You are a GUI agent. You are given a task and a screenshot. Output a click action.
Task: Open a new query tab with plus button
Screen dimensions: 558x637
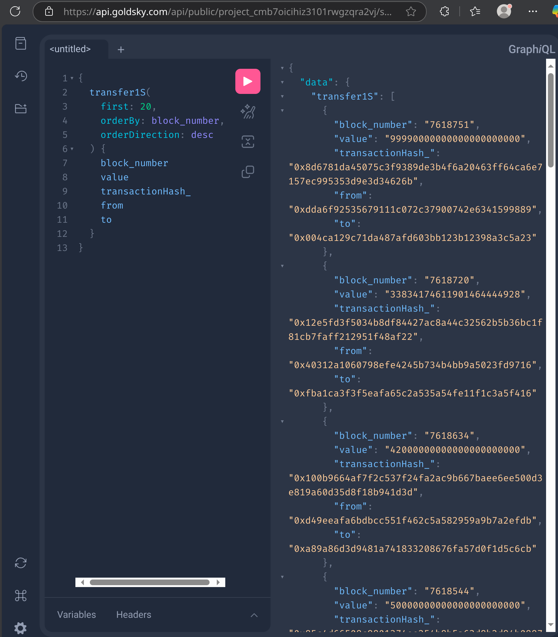tap(121, 50)
